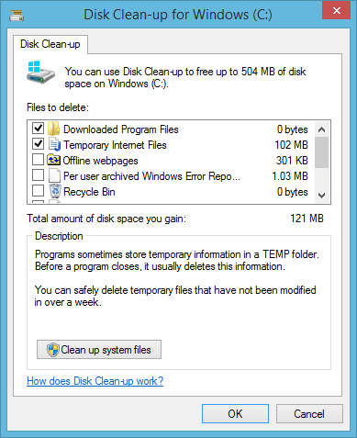Click the files list scrollbar thumb
The image size is (357, 438).
pos(321,152)
